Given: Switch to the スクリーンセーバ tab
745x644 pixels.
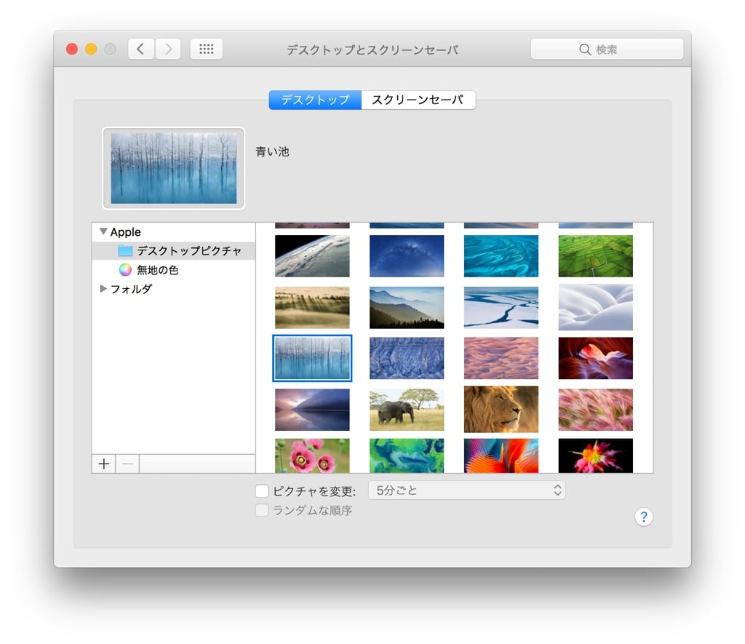Looking at the screenshot, I should [x=418, y=100].
